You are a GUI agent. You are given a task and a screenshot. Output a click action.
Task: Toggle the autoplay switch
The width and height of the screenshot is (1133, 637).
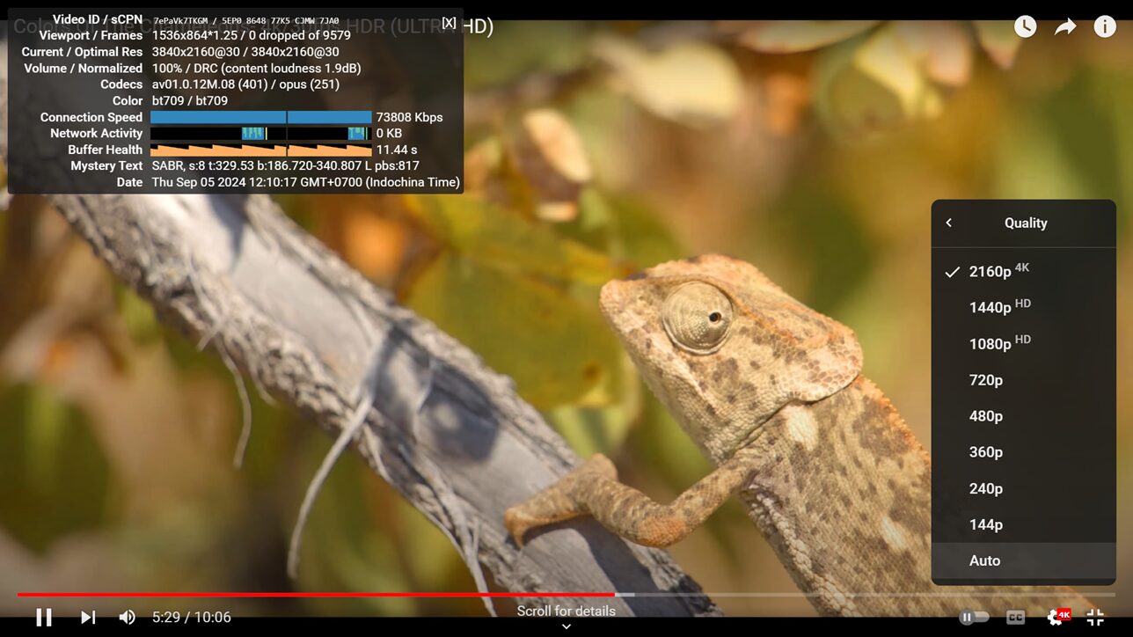point(974,617)
